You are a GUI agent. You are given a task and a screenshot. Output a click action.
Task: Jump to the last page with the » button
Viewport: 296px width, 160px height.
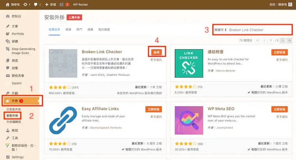tap(289, 40)
